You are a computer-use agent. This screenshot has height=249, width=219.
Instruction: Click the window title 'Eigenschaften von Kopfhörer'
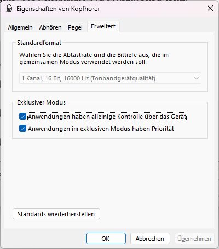[58, 9]
